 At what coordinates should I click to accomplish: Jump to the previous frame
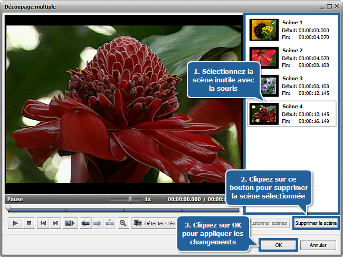click(43, 223)
